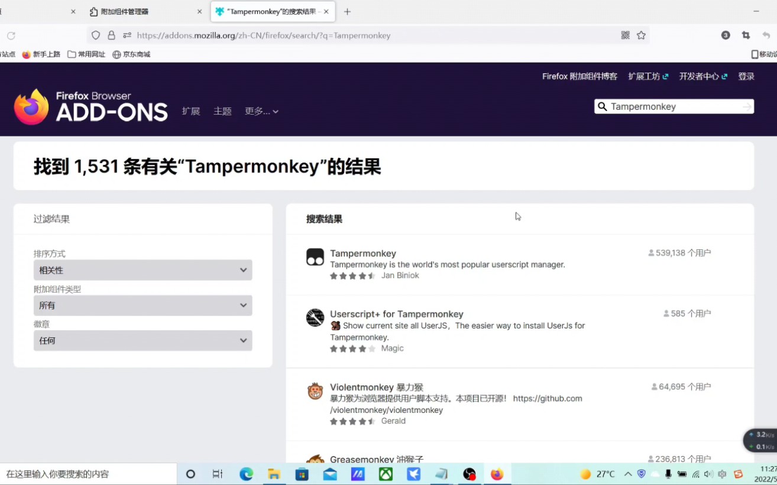Click the 585 个用户 count

pos(687,314)
